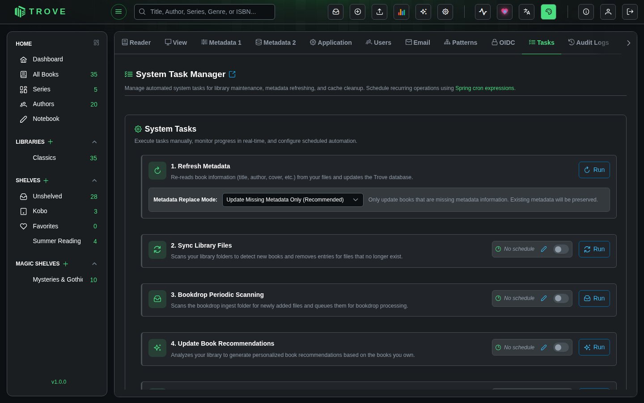Enable schedule toggle for Sync Library Files
Screen dimensions: 644x403
pyautogui.click(x=561, y=249)
